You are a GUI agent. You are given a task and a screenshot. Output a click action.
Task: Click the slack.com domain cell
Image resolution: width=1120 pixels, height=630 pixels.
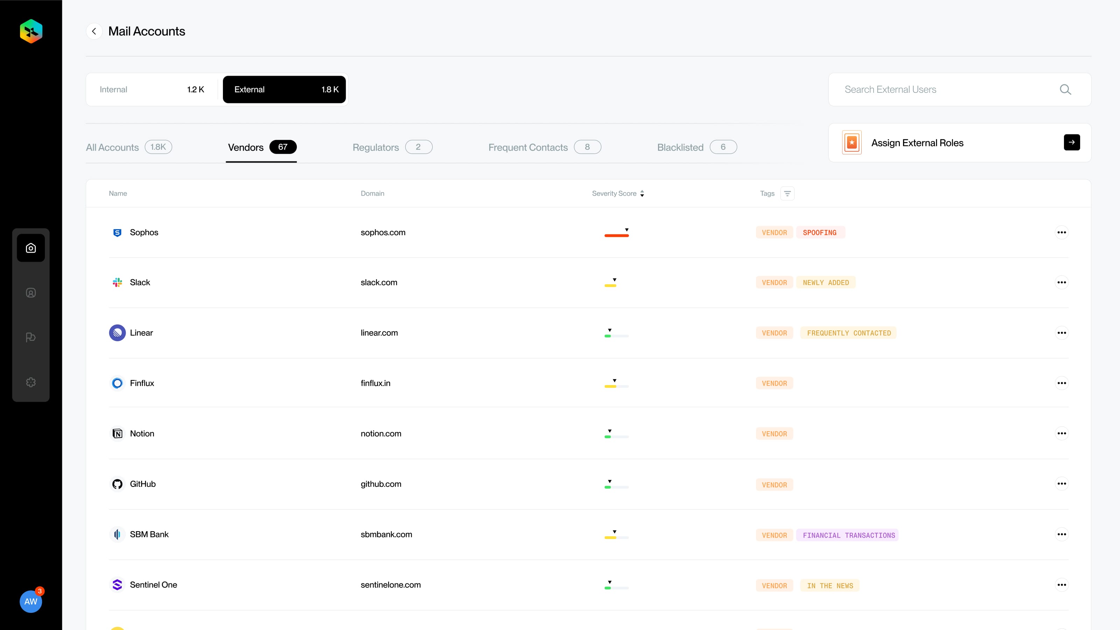coord(379,282)
